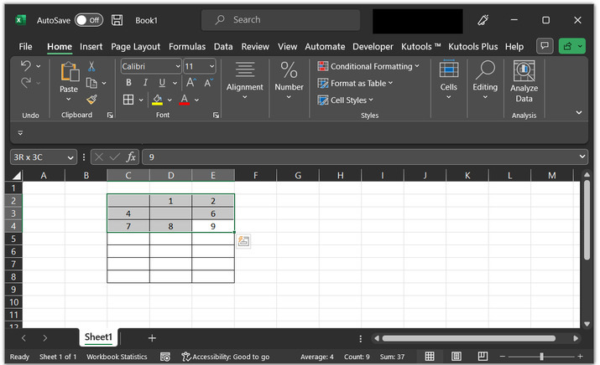600x365 pixels.
Task: Open the font name dropdown showing Calibri
Action: pos(151,66)
